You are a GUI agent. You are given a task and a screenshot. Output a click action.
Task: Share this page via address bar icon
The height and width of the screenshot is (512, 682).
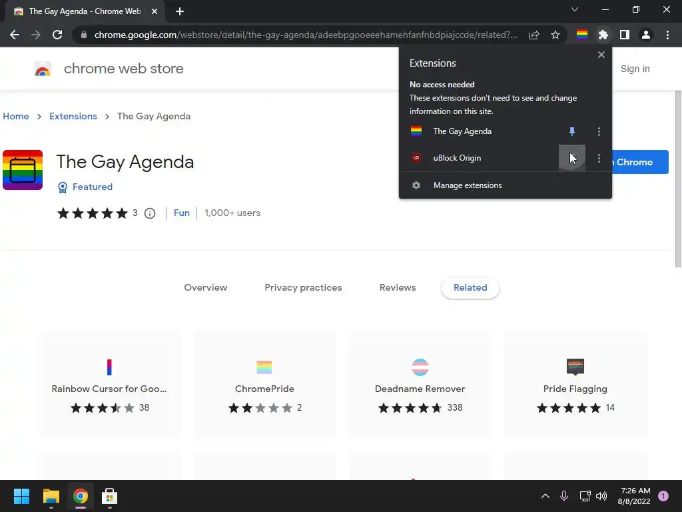(x=534, y=35)
